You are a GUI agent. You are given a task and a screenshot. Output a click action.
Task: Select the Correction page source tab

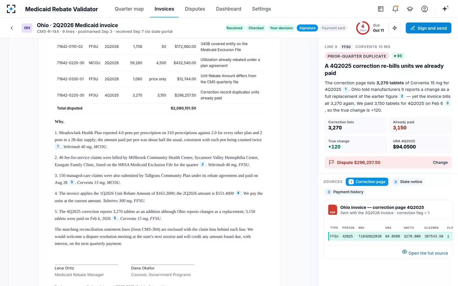coord(367,182)
